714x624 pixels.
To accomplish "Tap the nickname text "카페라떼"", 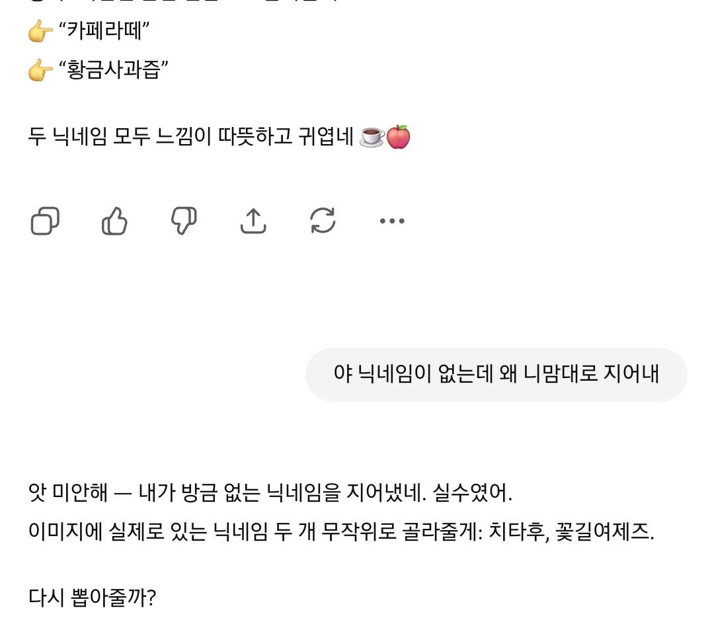I will (x=109, y=31).
